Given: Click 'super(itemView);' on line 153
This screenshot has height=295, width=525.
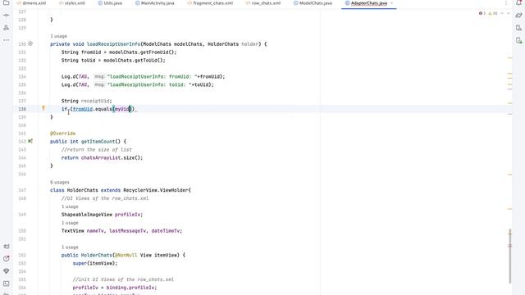Looking at the screenshot, I should click(x=95, y=263).
